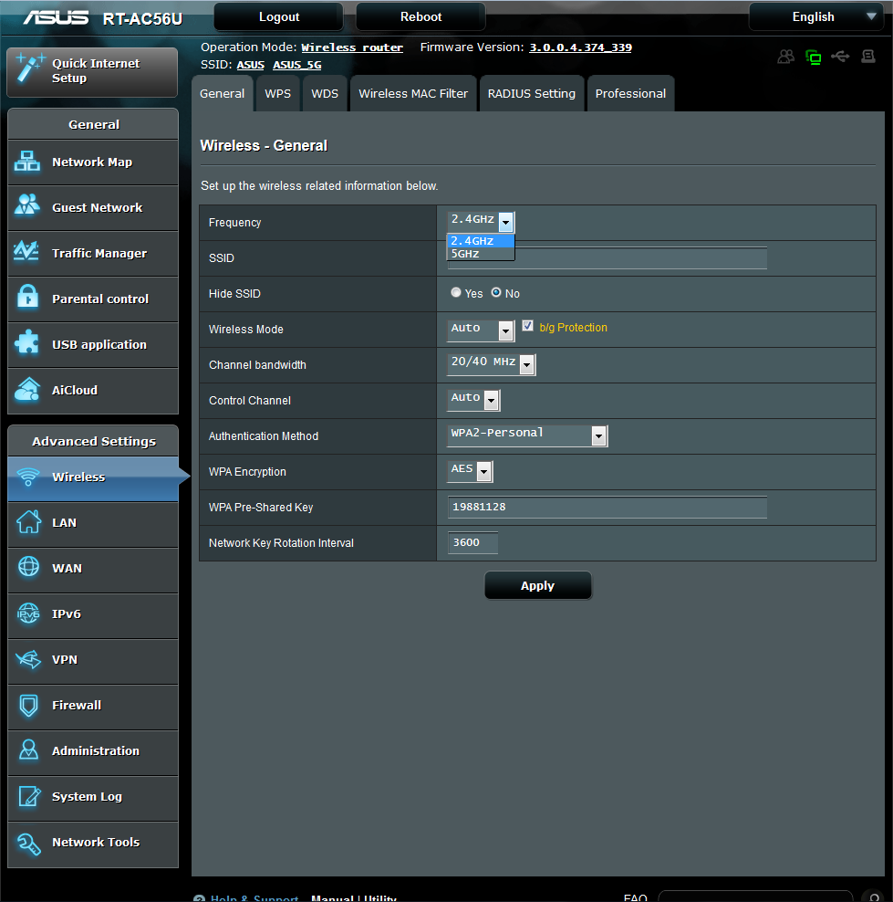Click the Logout button
Image resolution: width=893 pixels, height=902 pixels.
point(279,16)
